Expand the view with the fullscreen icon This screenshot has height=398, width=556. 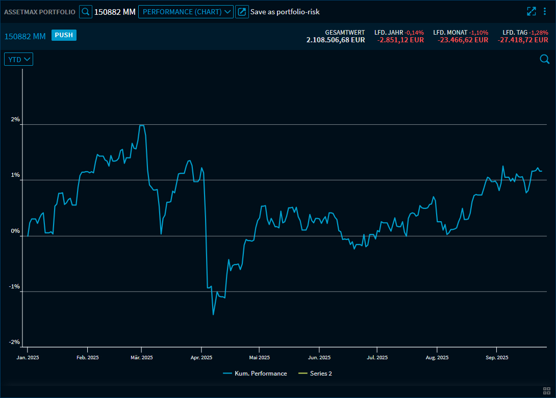[531, 11]
